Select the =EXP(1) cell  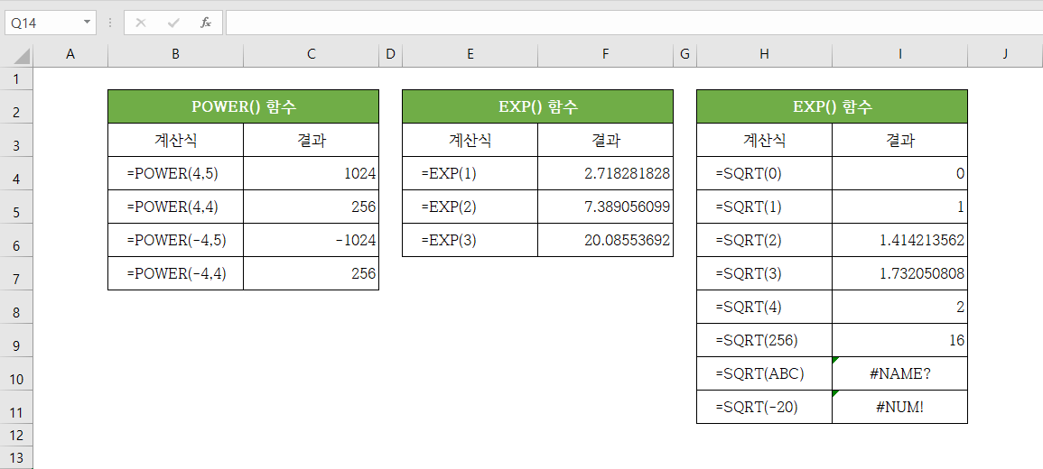[470, 173]
